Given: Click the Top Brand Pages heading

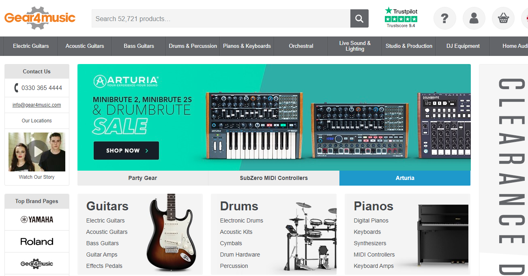Looking at the screenshot, I should click(37, 201).
